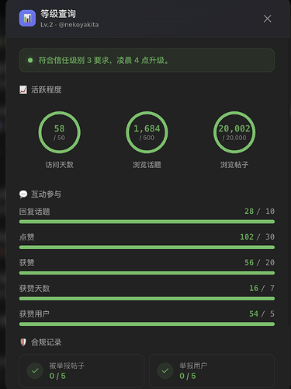Image resolution: width=291 pixels, height=389 pixels.
Task: Click the 互动参与 speech bubble icon
Action: click(x=23, y=194)
